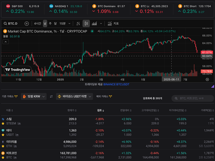Toggle favorite star for ETH

click(3, 146)
